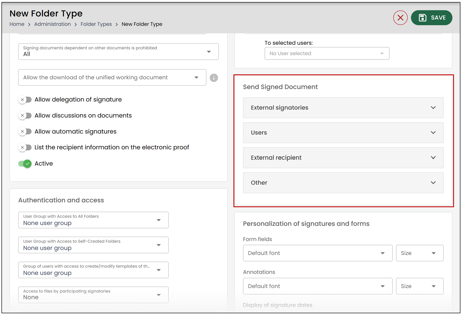This screenshot has width=463, height=315.
Task: Expand the External recipient section
Action: (x=343, y=158)
